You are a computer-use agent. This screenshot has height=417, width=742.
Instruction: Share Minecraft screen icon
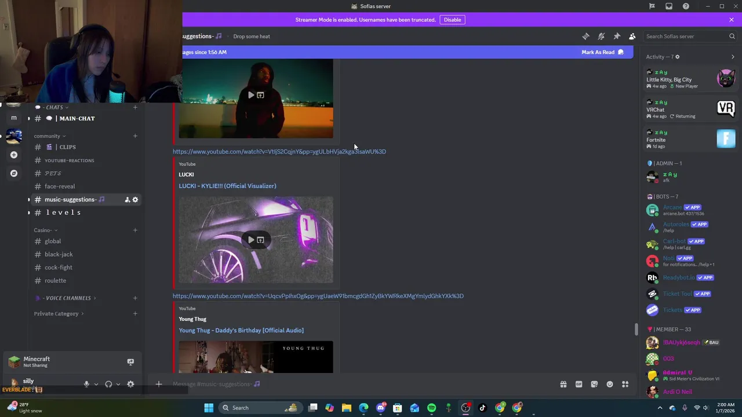click(x=130, y=362)
